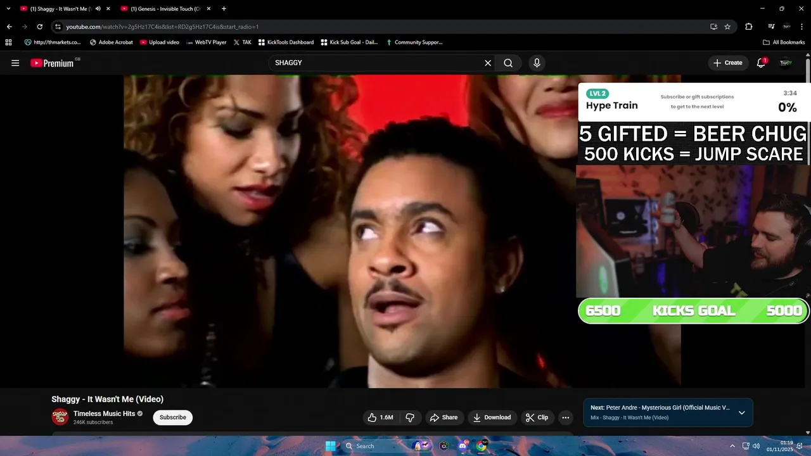Click the browser address bar URL
Screen dimensions: 811x456
tap(162, 27)
